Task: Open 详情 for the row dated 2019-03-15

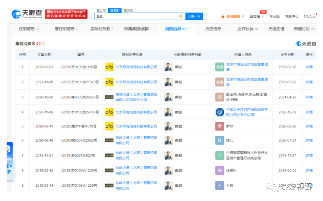Action: (x=309, y=170)
